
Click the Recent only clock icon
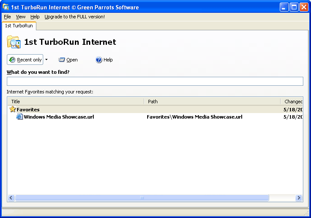[12, 60]
